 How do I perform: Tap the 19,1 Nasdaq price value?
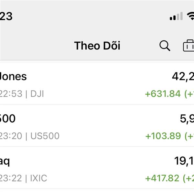pos(184,161)
